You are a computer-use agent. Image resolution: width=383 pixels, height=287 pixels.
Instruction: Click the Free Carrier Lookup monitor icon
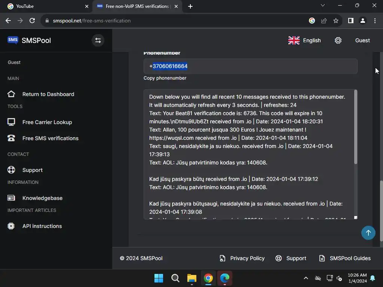pyautogui.click(x=11, y=122)
